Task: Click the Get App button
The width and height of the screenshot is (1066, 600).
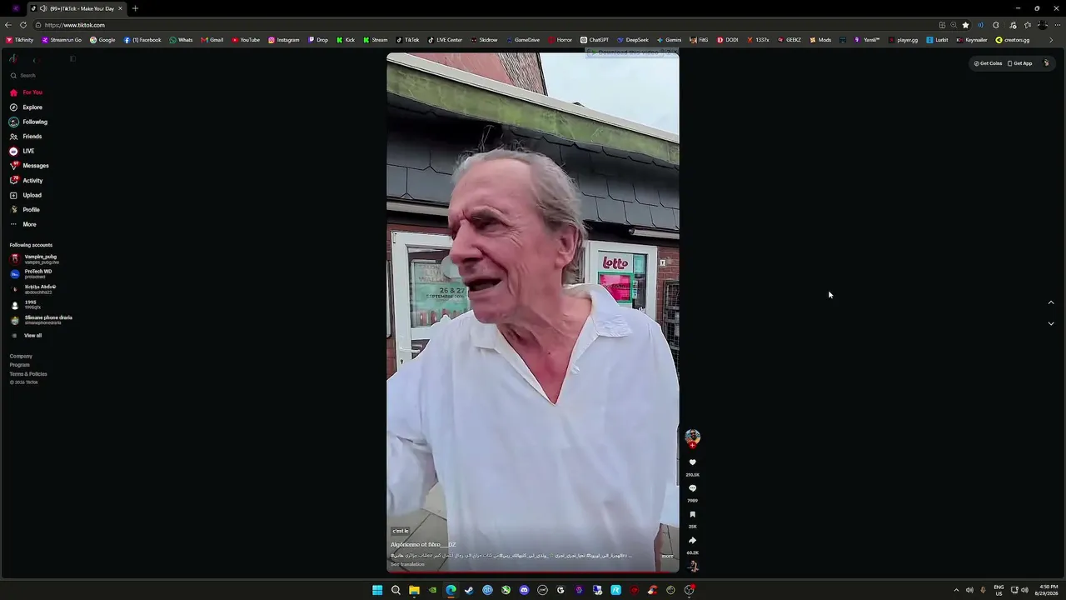Action: pos(1020,63)
